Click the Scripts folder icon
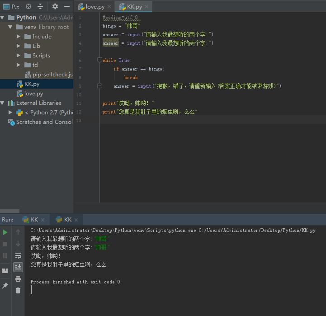The height and width of the screenshot is (316, 326). (28, 56)
